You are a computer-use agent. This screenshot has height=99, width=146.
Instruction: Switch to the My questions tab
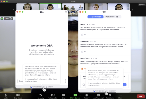point(111,17)
